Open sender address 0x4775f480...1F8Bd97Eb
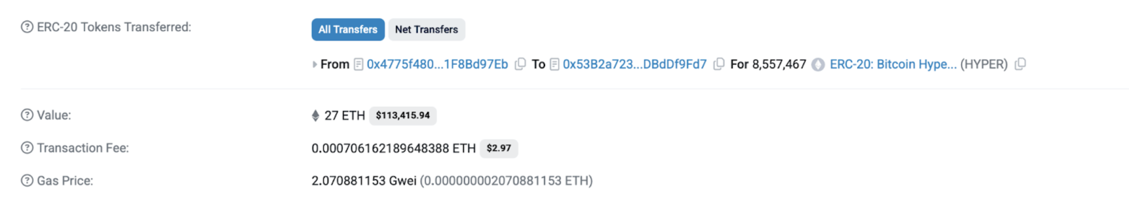The width and height of the screenshot is (1129, 217). click(x=437, y=64)
